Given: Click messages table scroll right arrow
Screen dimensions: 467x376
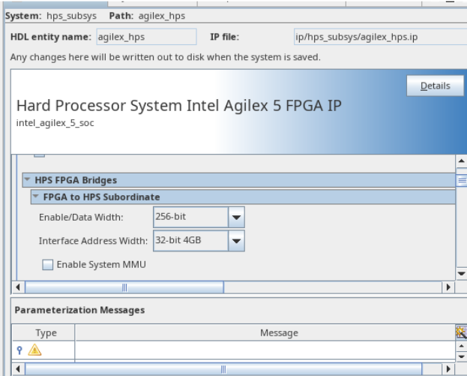Looking at the screenshot, I should (x=449, y=369).
